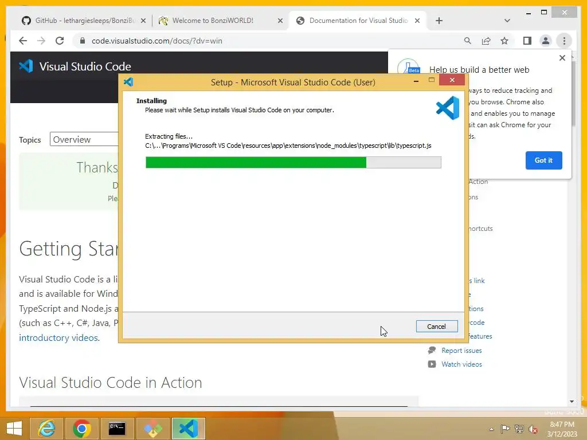Click the zoom magnifier icon in address bar

(x=468, y=41)
